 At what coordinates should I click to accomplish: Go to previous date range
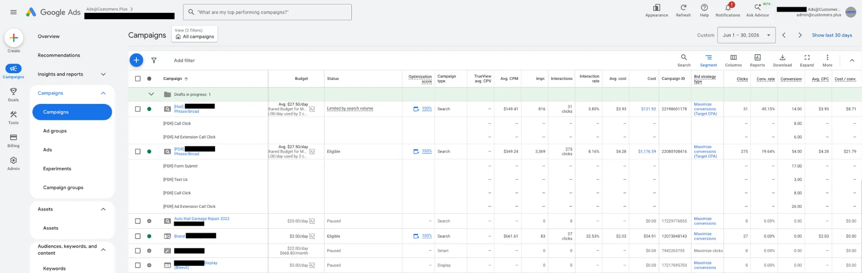[784, 35]
